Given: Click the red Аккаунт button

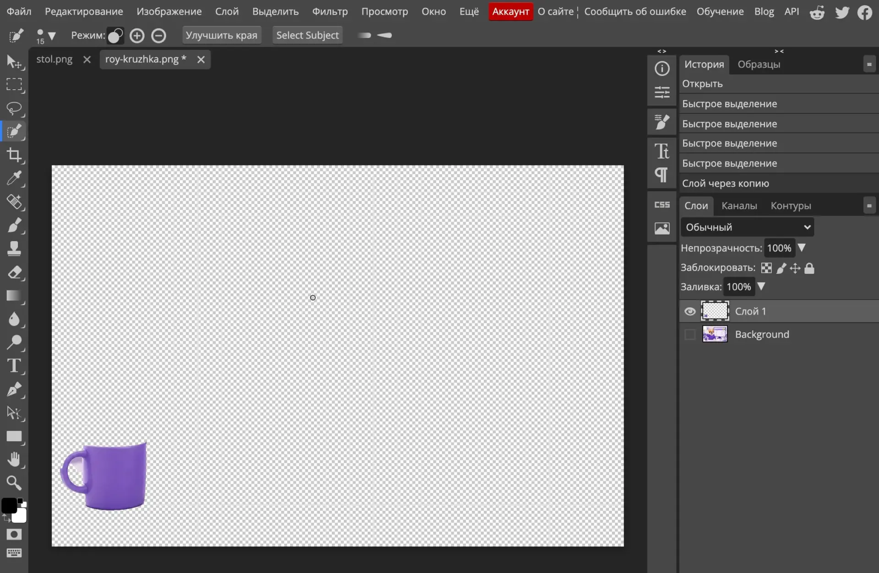Looking at the screenshot, I should click(511, 11).
